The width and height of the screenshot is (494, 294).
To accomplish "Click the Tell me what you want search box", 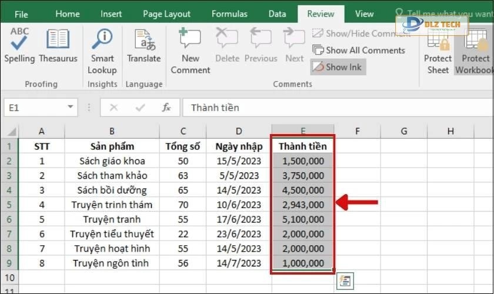I will click(444, 14).
